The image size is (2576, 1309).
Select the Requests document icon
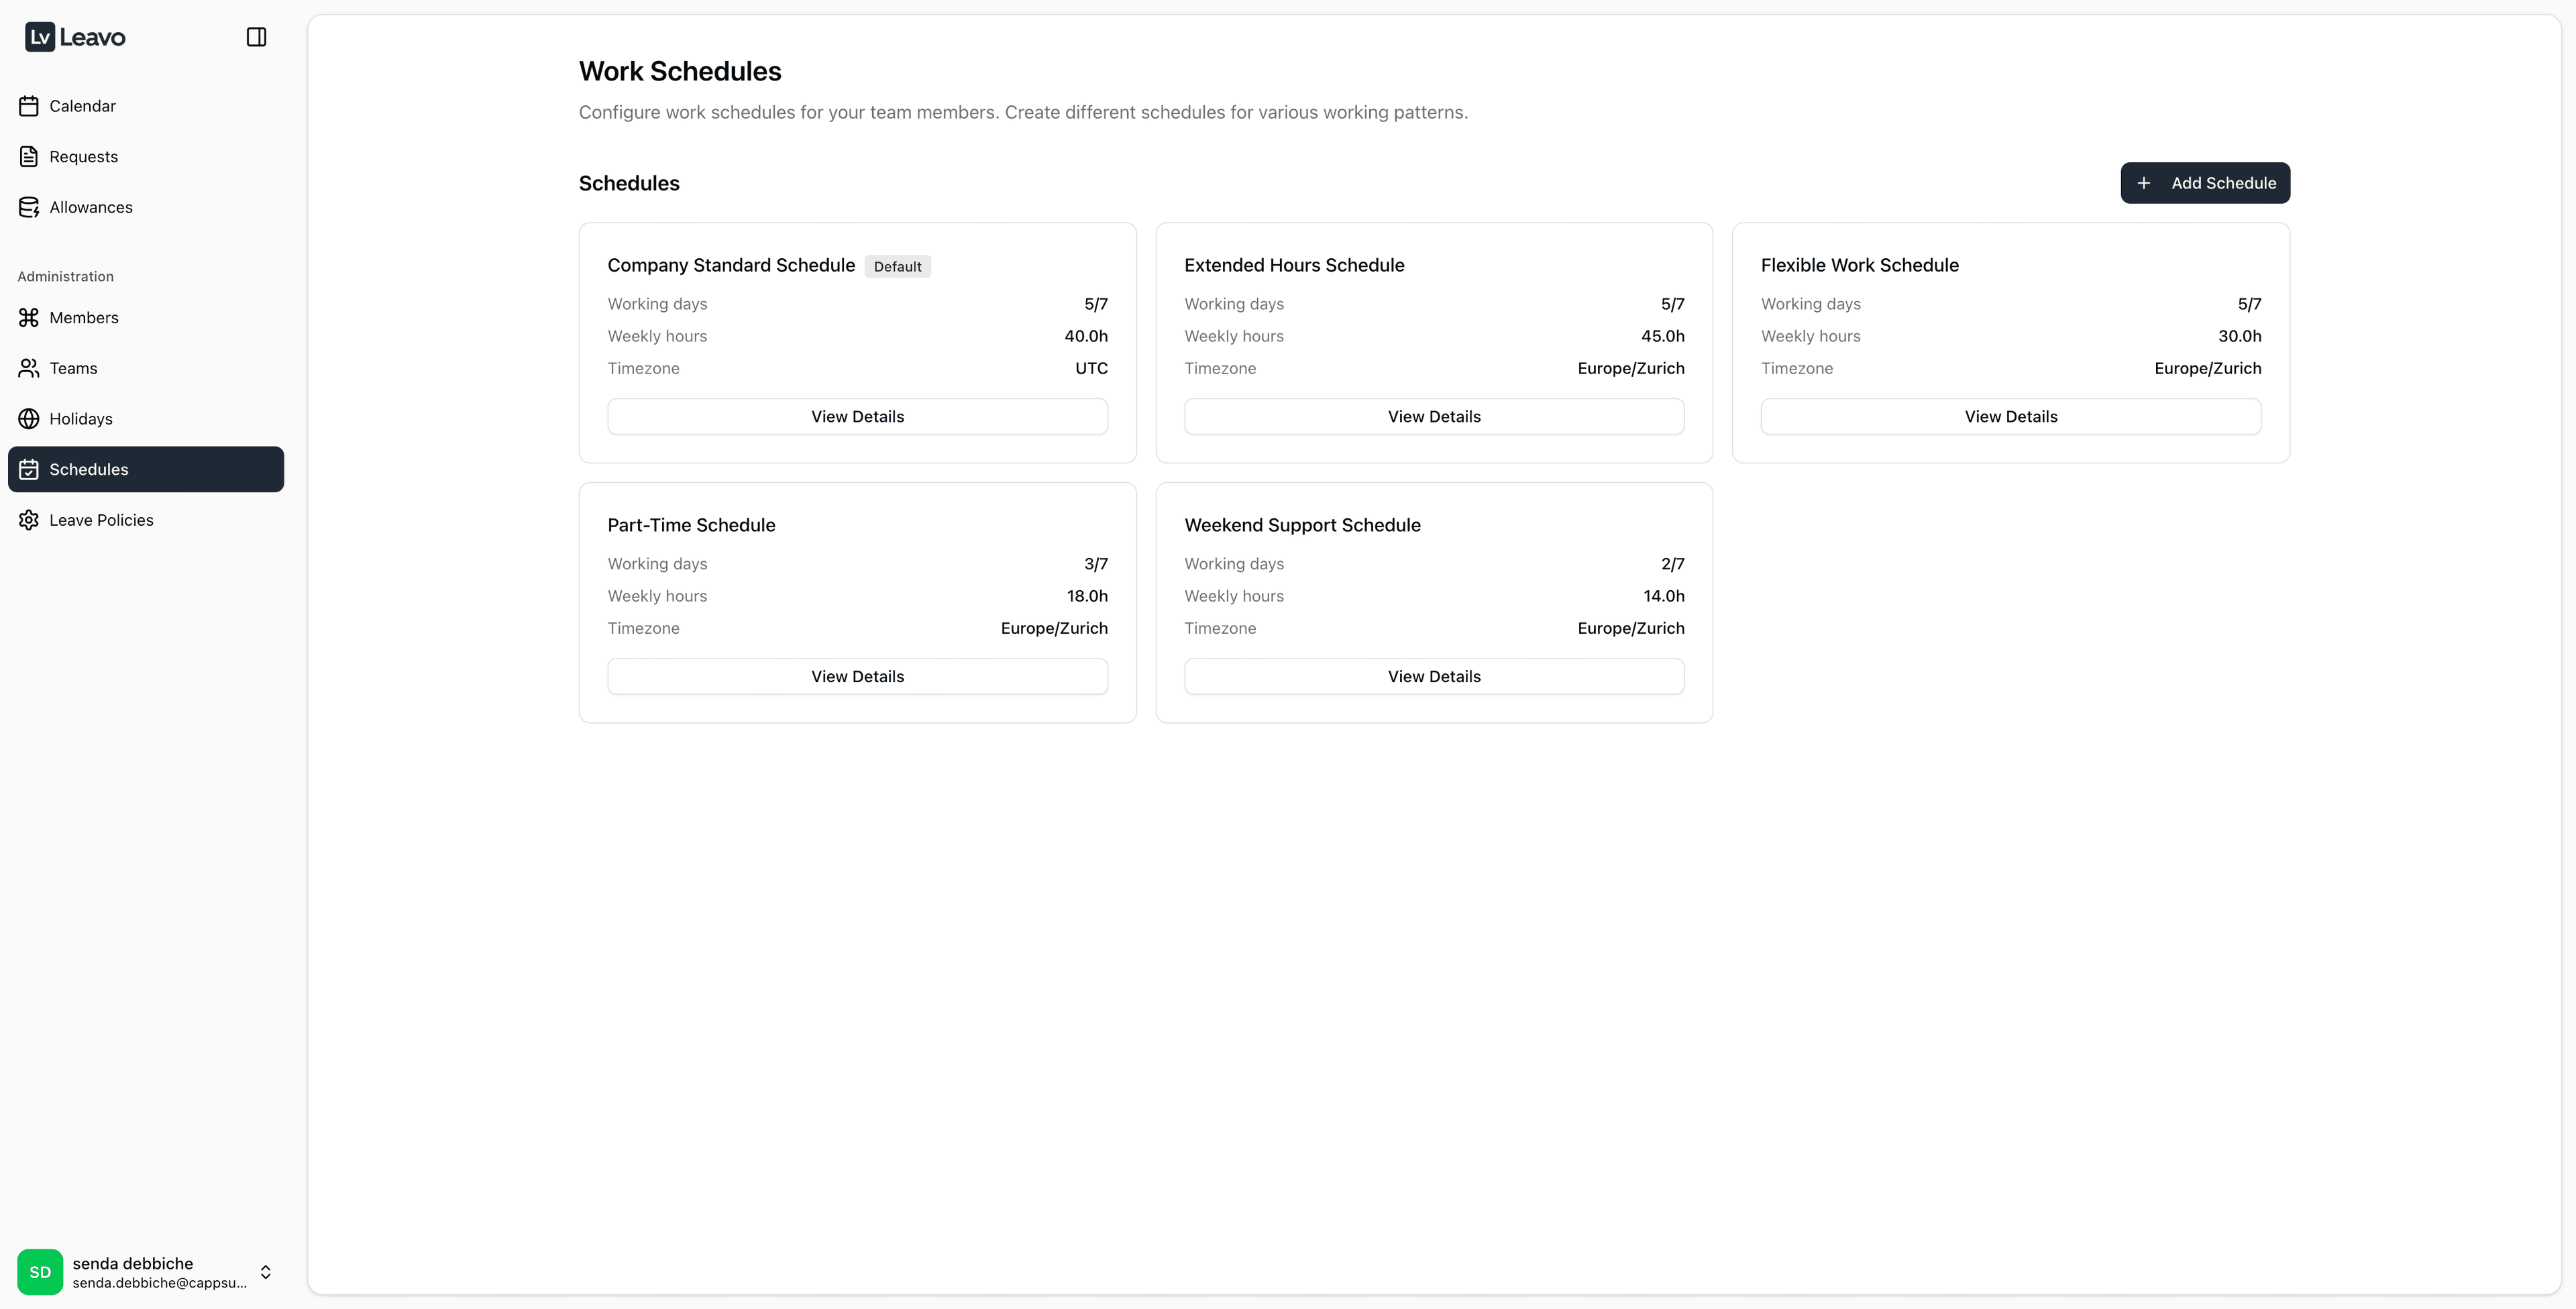point(29,156)
